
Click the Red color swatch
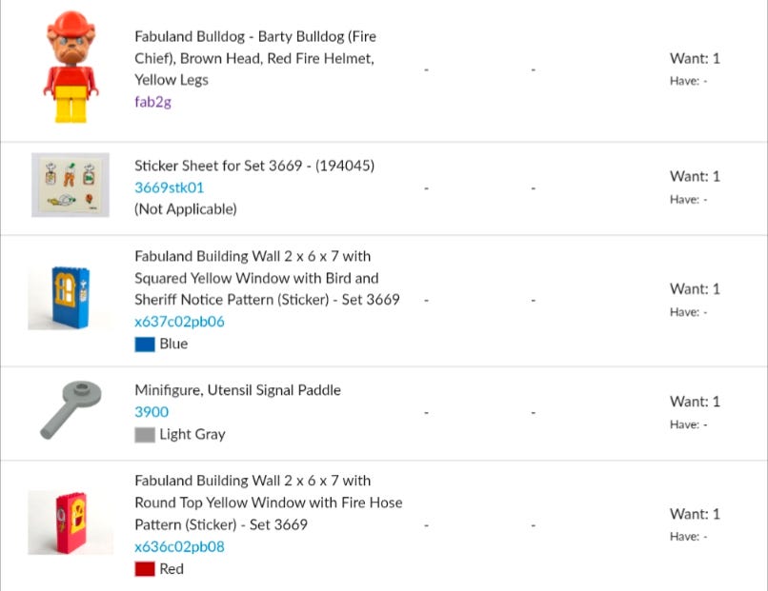pyautogui.click(x=145, y=569)
